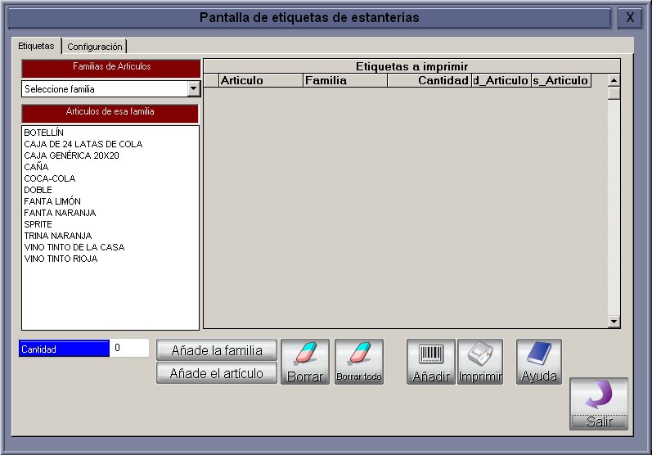This screenshot has width=652, height=455.
Task: Click the Borrar todo eraser button
Action: pyautogui.click(x=358, y=362)
